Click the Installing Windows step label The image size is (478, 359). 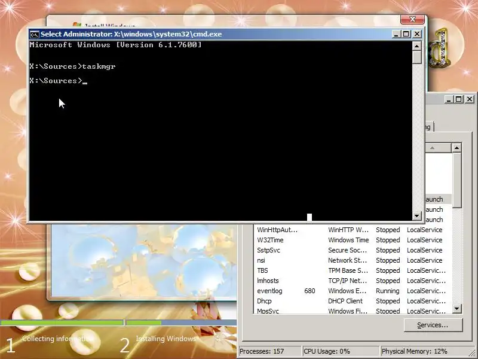[x=166, y=339]
